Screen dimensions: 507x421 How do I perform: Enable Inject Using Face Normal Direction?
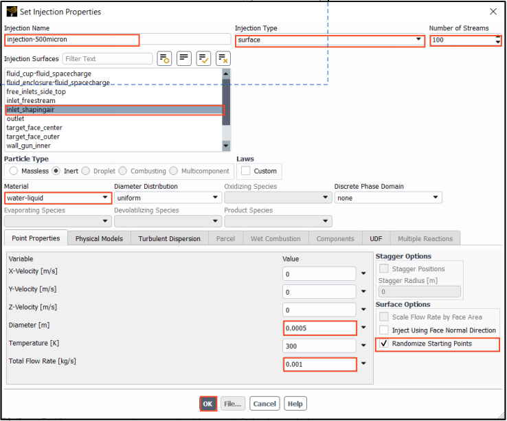tap(385, 330)
